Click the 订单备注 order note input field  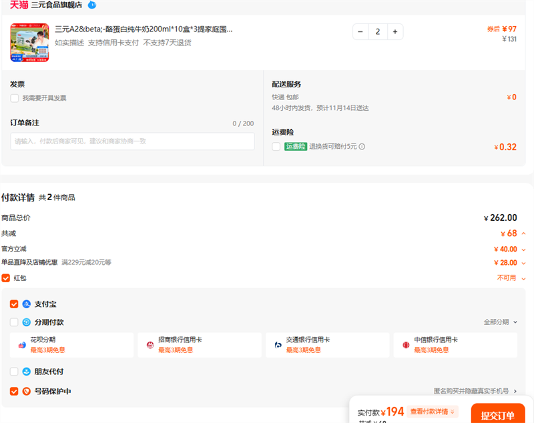point(132,141)
